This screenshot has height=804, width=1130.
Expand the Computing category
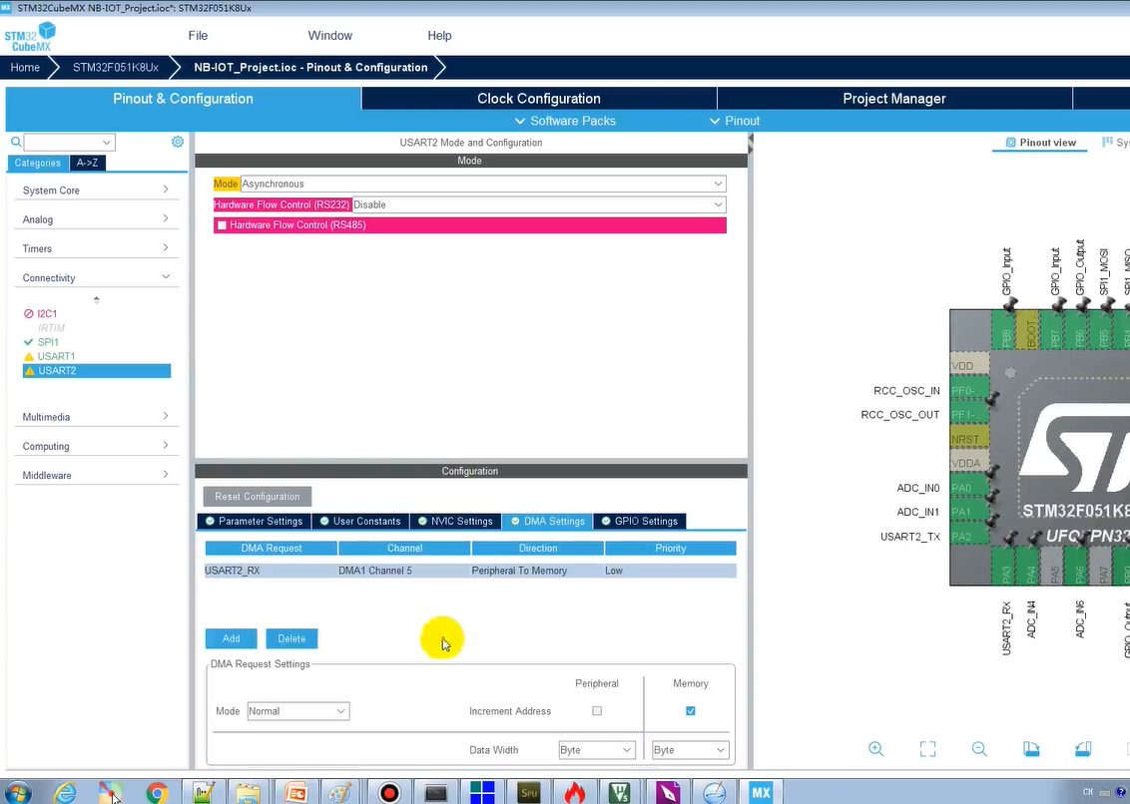tap(96, 446)
